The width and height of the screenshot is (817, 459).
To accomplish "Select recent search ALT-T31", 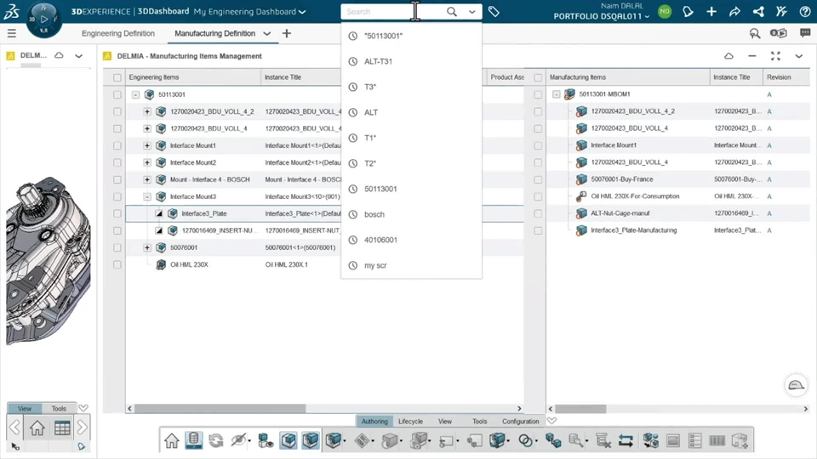I will coord(411,61).
